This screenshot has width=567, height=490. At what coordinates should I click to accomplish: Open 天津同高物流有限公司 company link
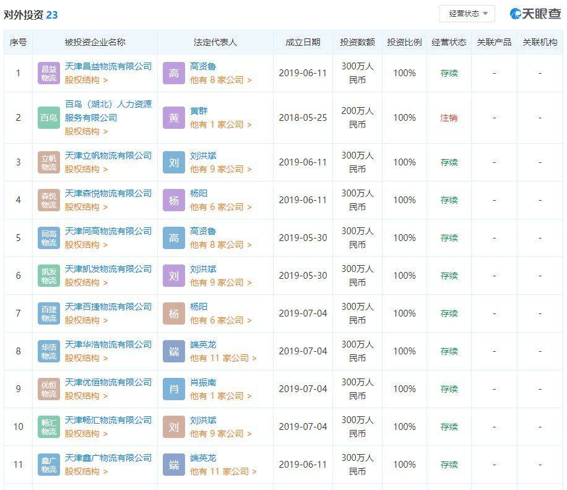coord(108,231)
